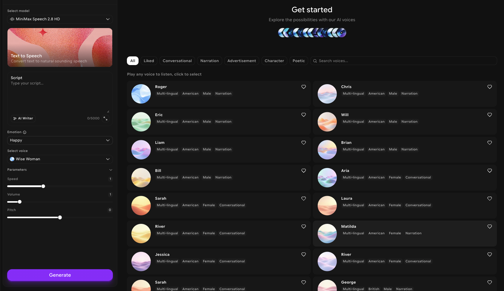The image size is (504, 291).
Task: Click the British tag on George
Action: click(374, 289)
